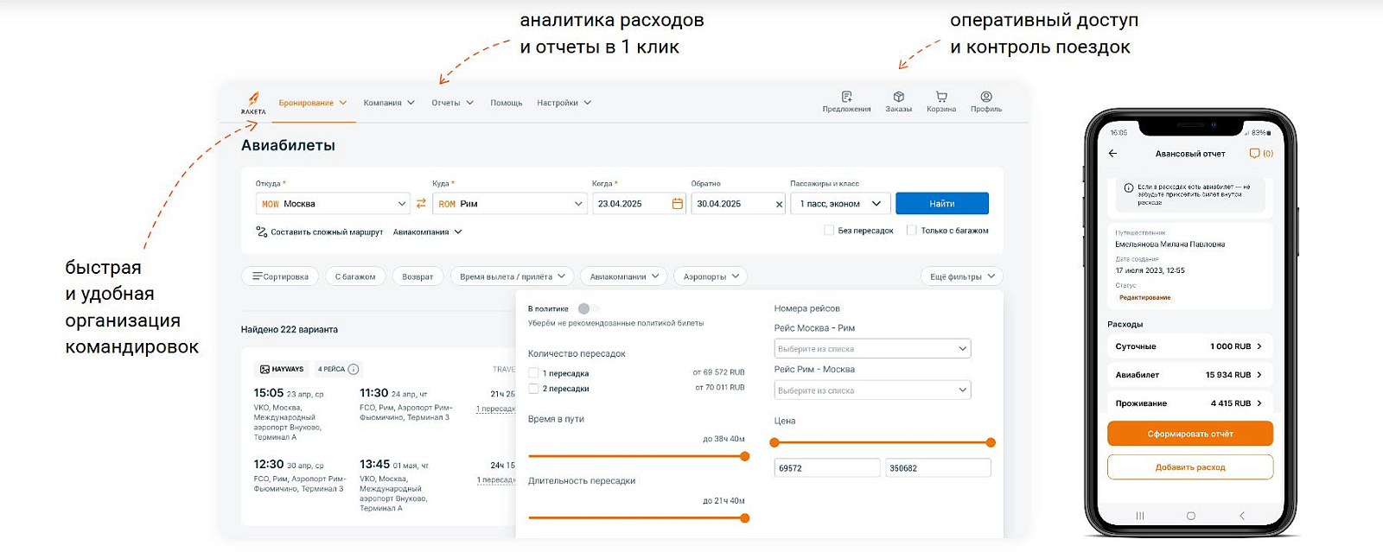Tap Проживание 4 415 RUB expense row

[x=1190, y=403]
